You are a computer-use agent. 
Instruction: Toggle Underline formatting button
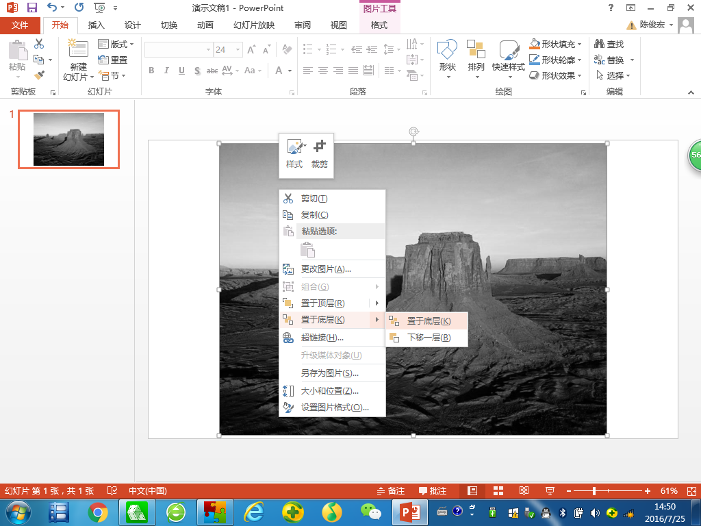181,71
